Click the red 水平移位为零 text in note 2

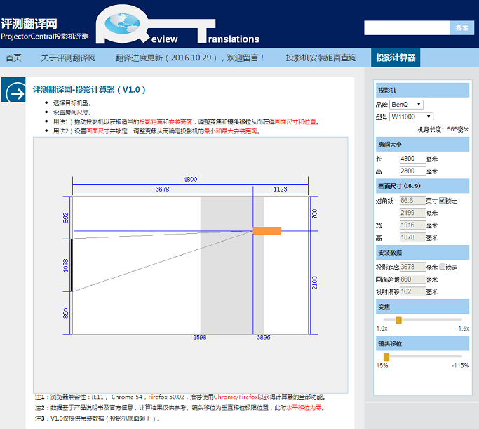tap(304, 408)
